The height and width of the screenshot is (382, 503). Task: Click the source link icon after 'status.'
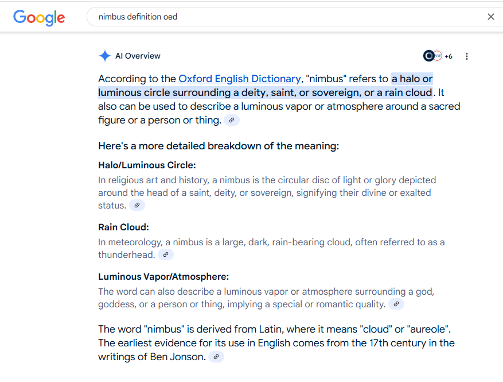(x=137, y=205)
